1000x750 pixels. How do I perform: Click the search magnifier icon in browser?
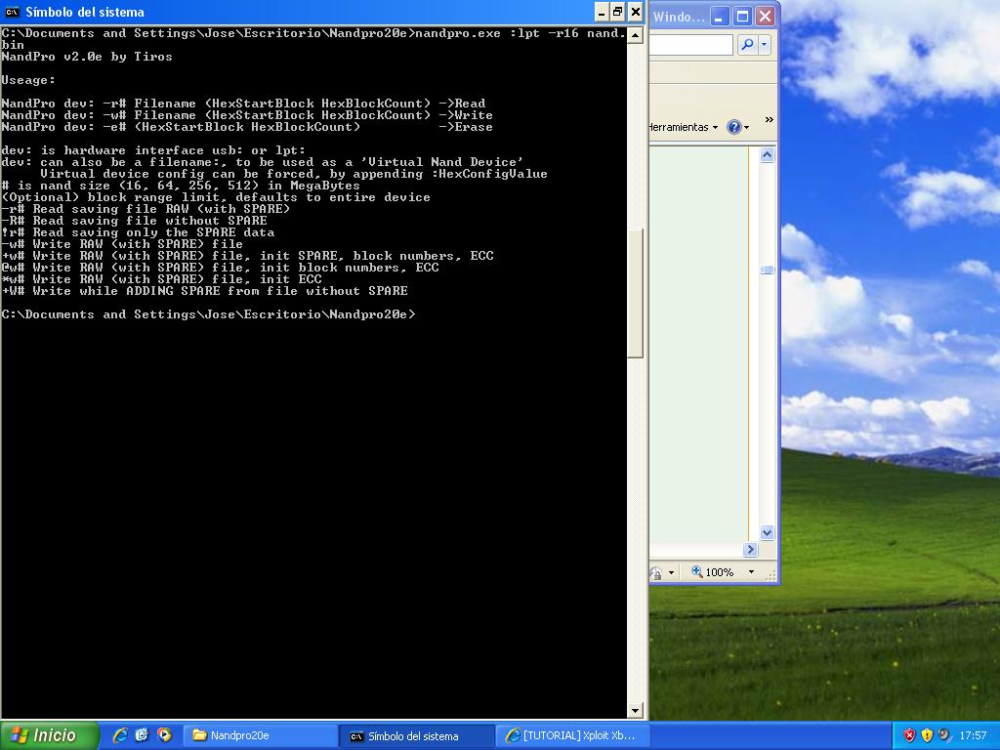click(747, 45)
